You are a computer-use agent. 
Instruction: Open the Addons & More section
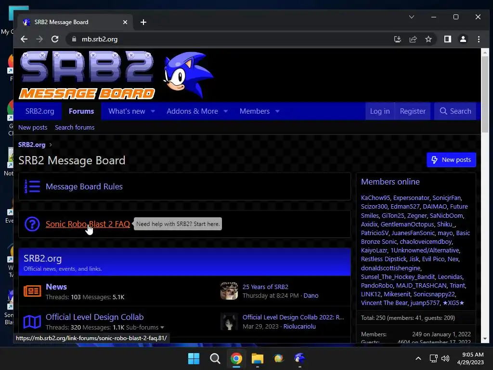tap(192, 111)
